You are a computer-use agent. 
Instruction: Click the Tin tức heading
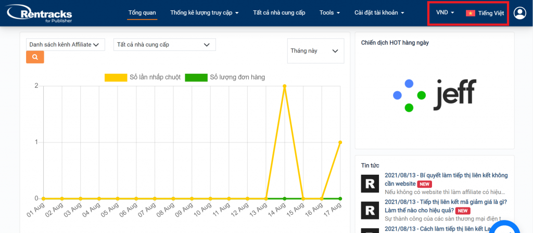click(x=370, y=165)
